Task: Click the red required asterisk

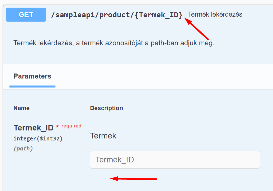Action: 57,127
